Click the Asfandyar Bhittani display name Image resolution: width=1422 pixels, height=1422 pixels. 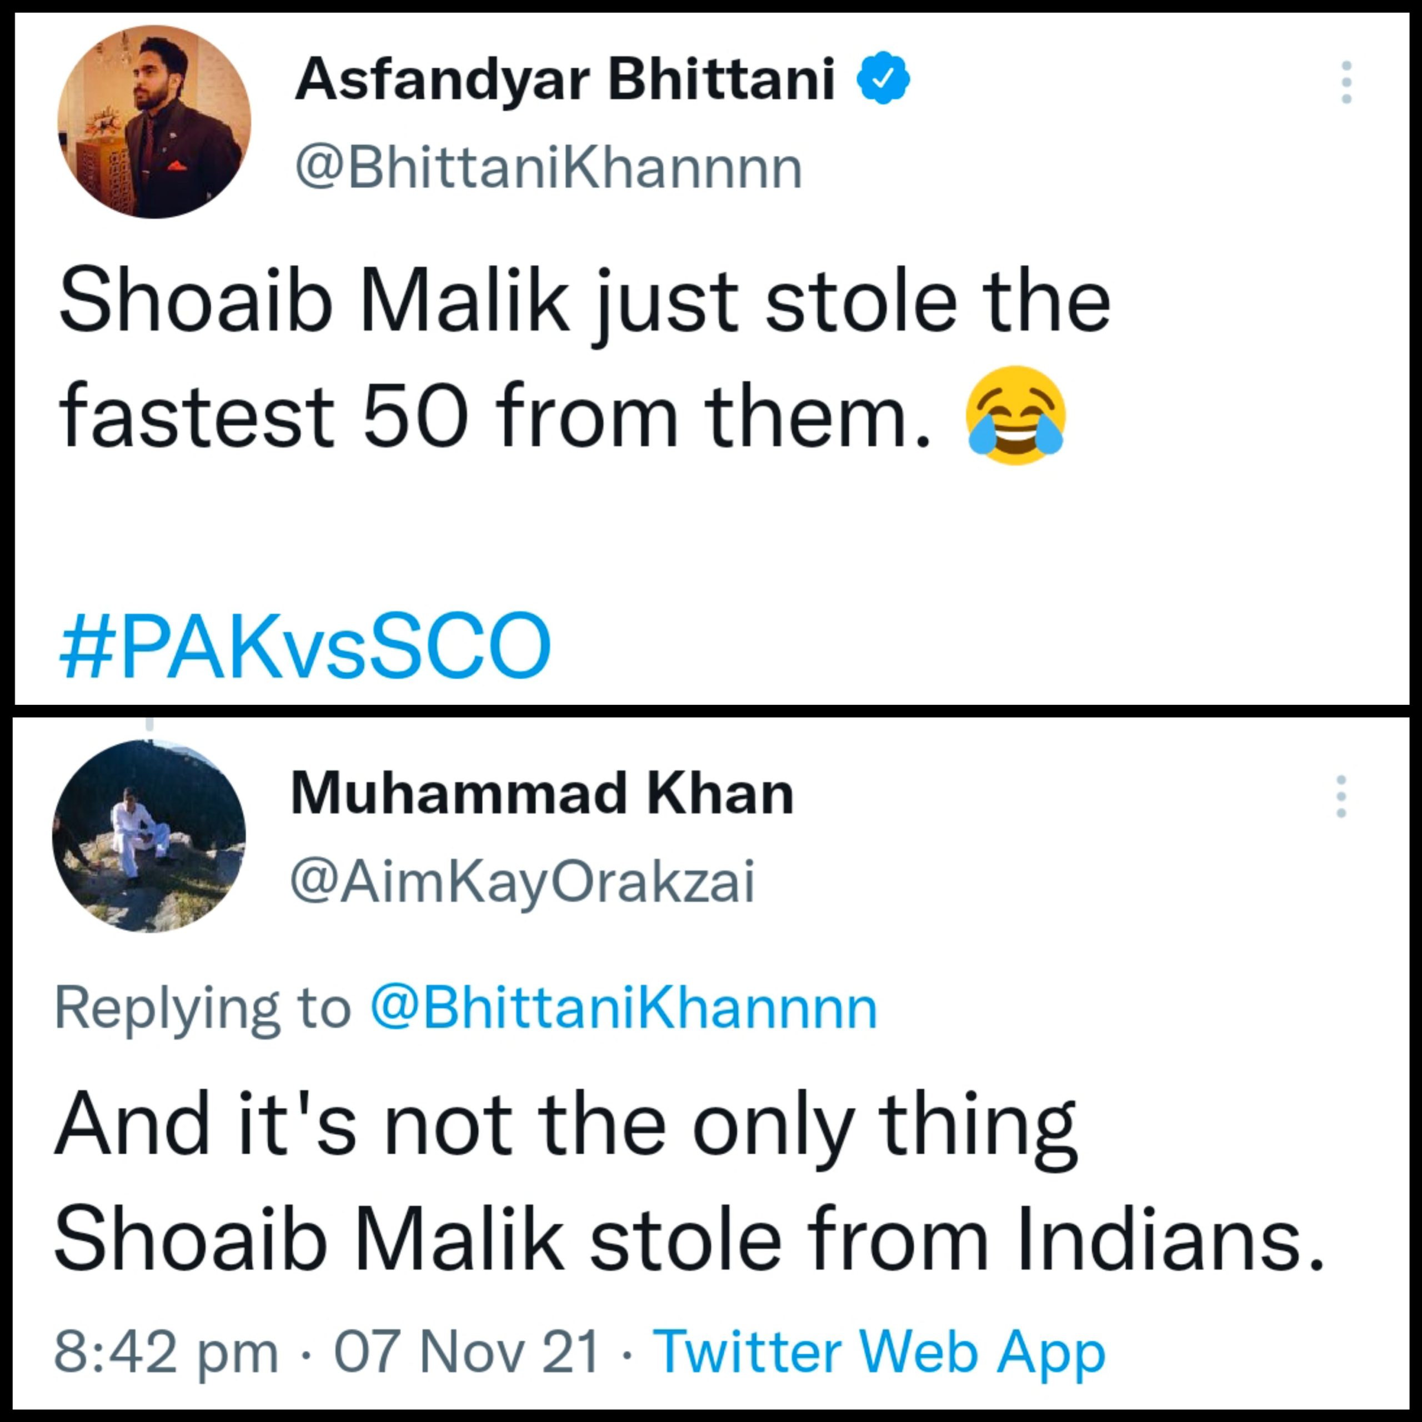(x=564, y=79)
